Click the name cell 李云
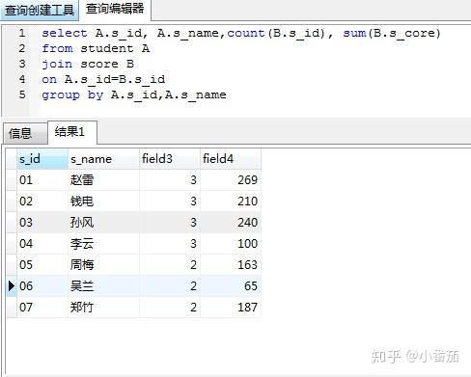Image resolution: width=471 pixels, height=377 pixels. coord(103,244)
